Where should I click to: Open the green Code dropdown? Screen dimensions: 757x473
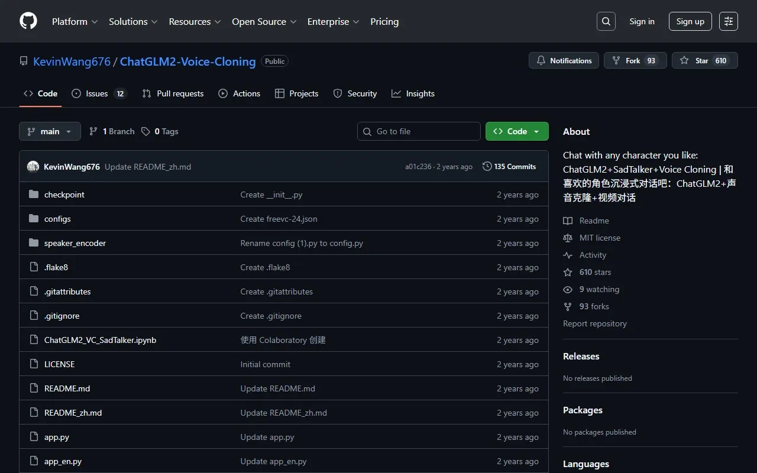[x=516, y=131]
